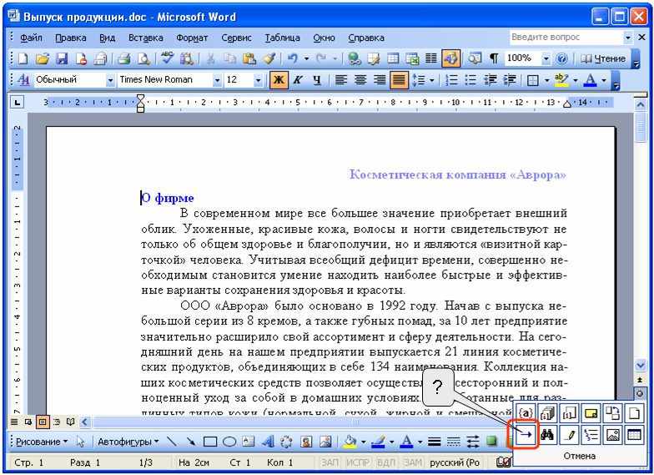Switch to Чтение reading mode
The width and height of the screenshot is (654, 475).
pyautogui.click(x=603, y=58)
